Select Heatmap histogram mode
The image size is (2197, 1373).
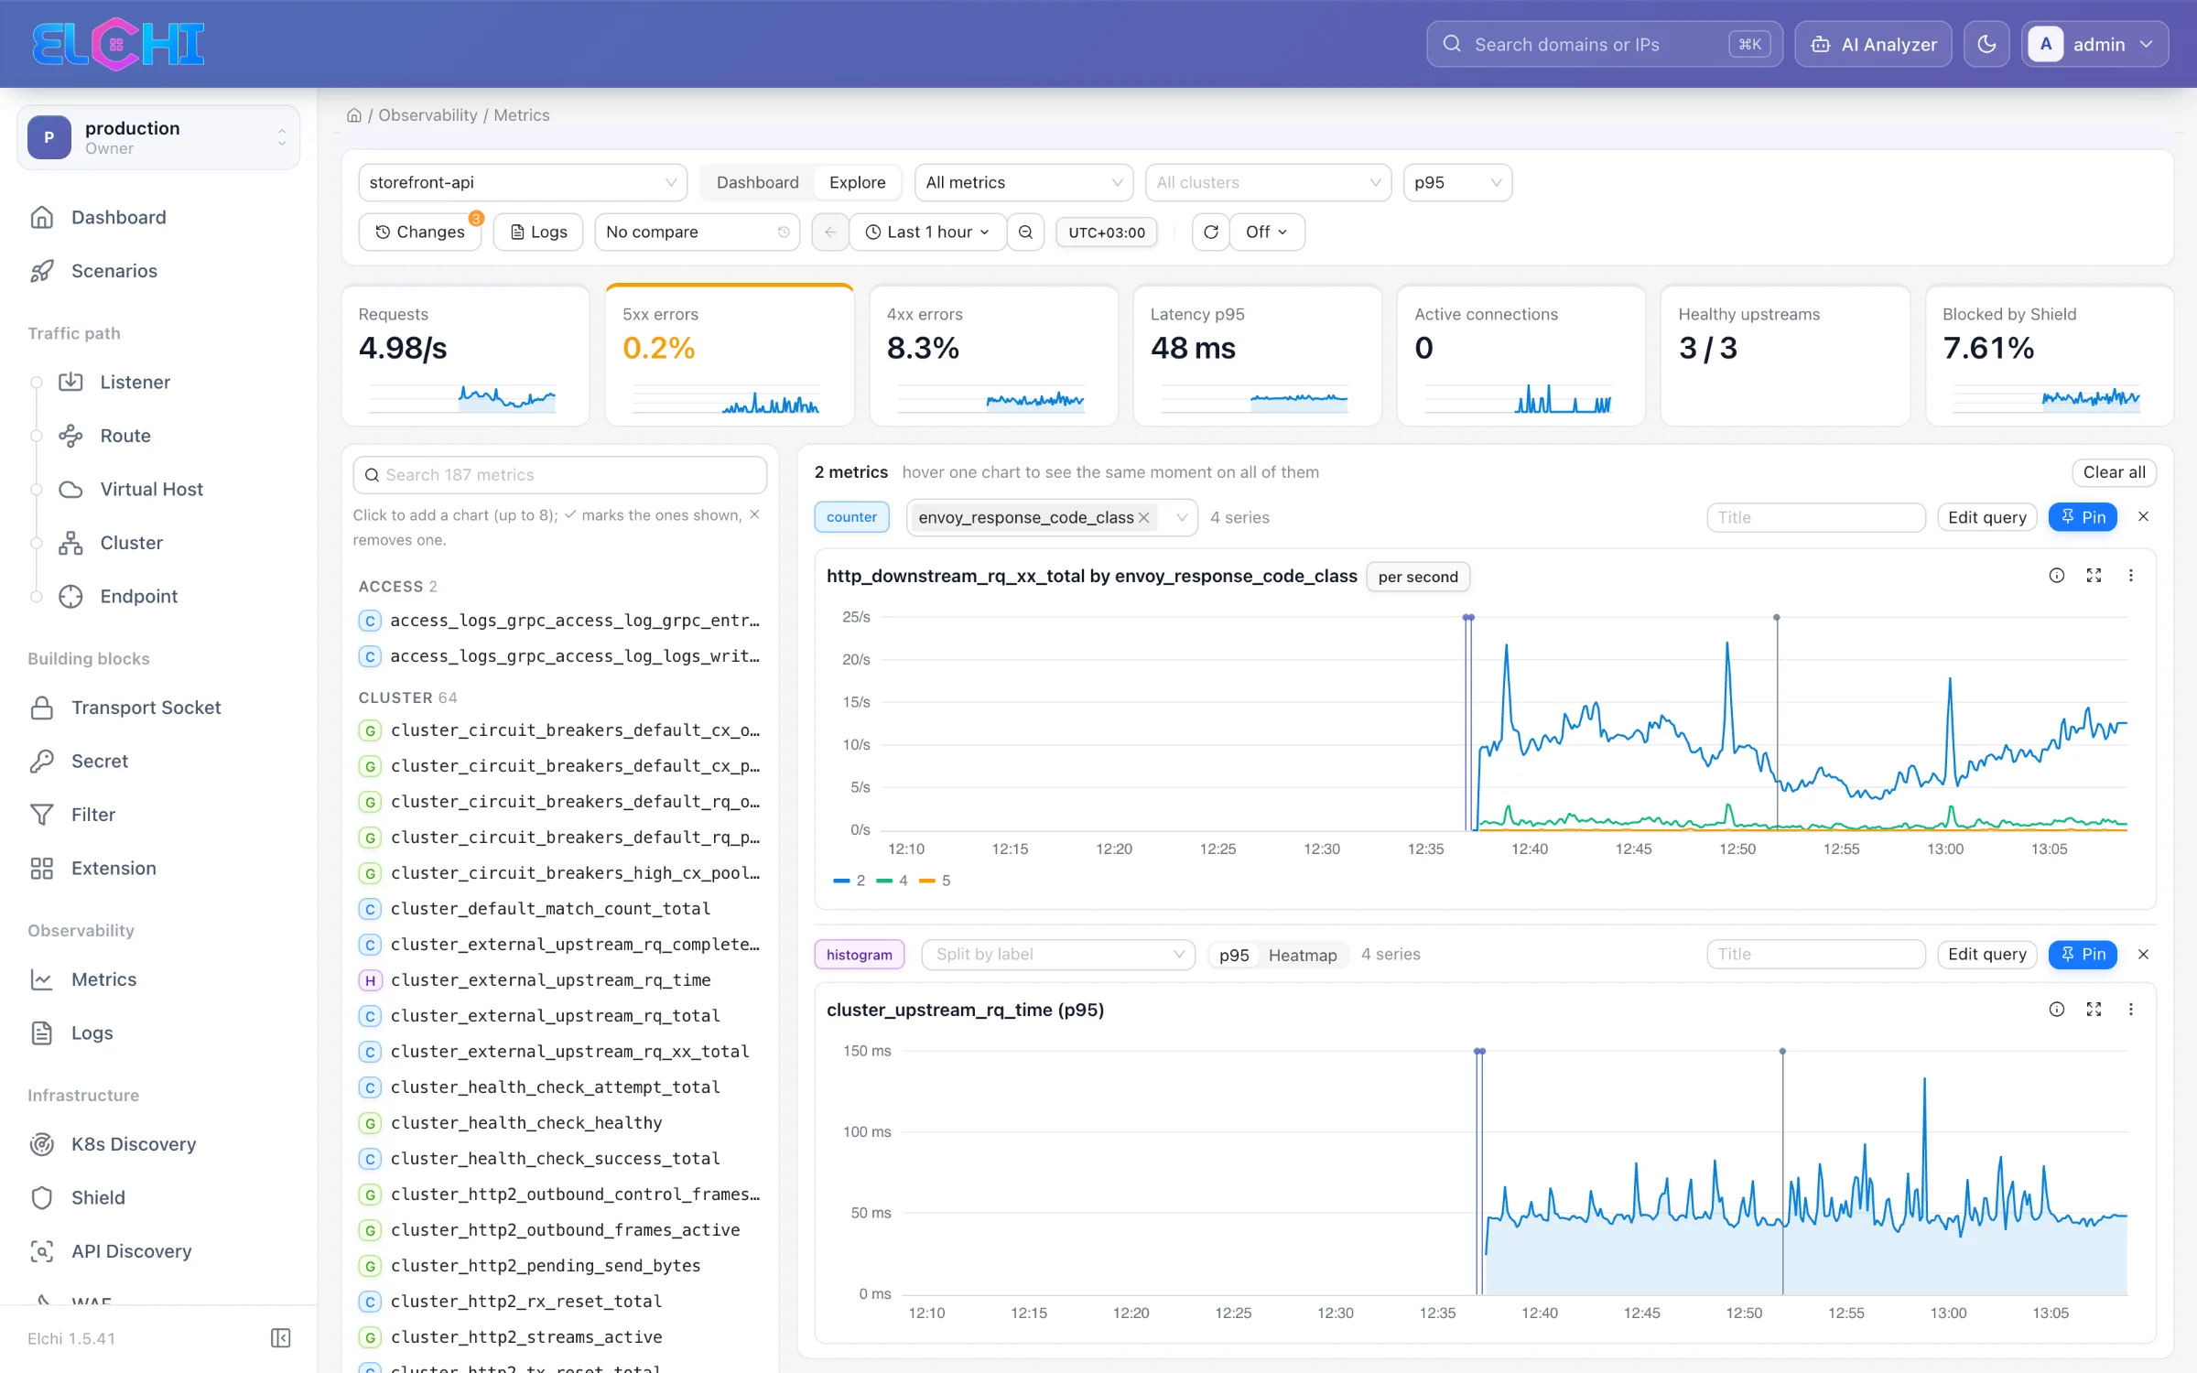click(x=1302, y=955)
